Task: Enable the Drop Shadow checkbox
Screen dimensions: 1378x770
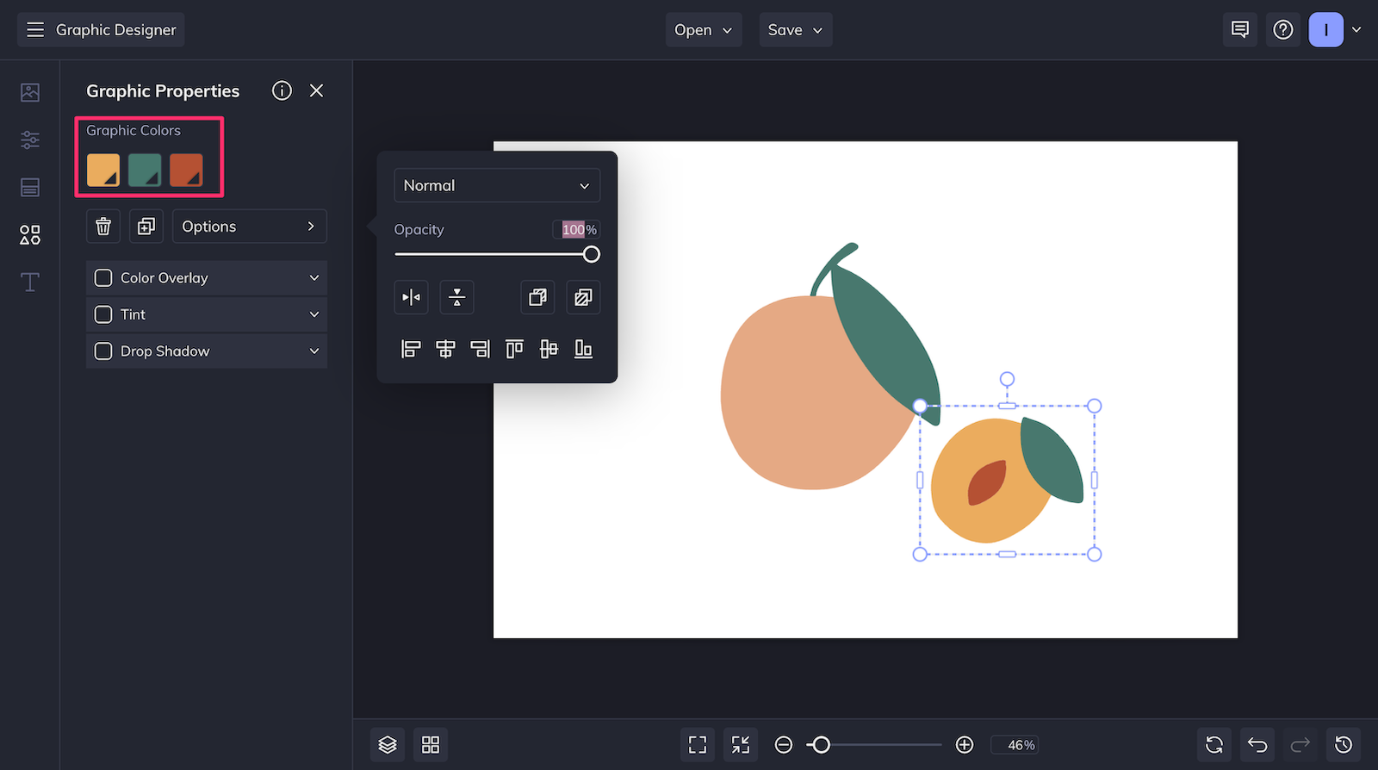Action: click(x=103, y=351)
